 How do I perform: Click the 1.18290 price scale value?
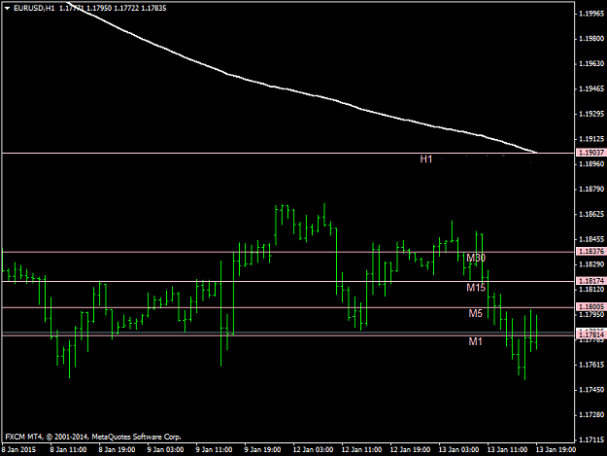pyautogui.click(x=591, y=264)
